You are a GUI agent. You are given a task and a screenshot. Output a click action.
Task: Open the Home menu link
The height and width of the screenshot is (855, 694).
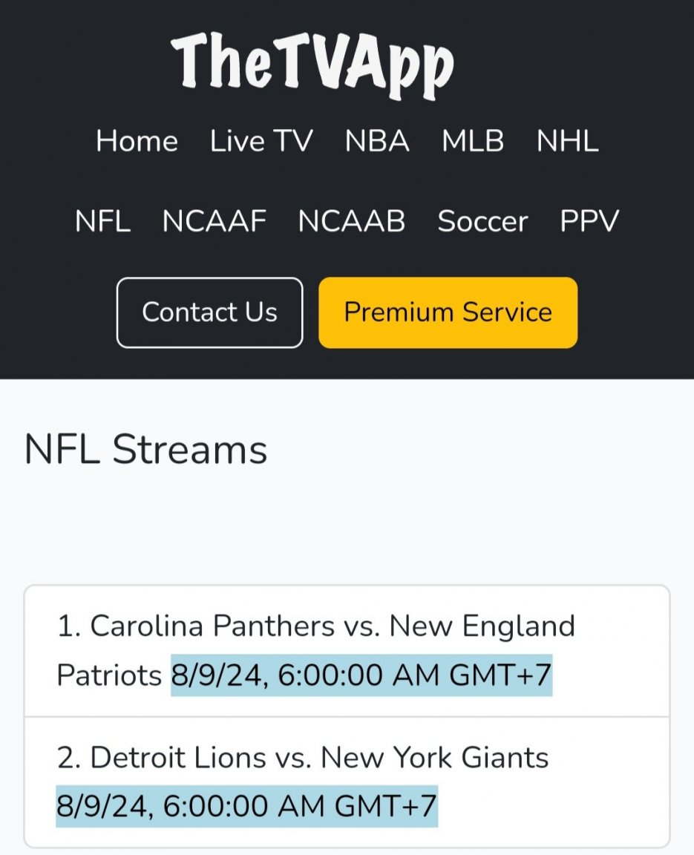coord(137,141)
